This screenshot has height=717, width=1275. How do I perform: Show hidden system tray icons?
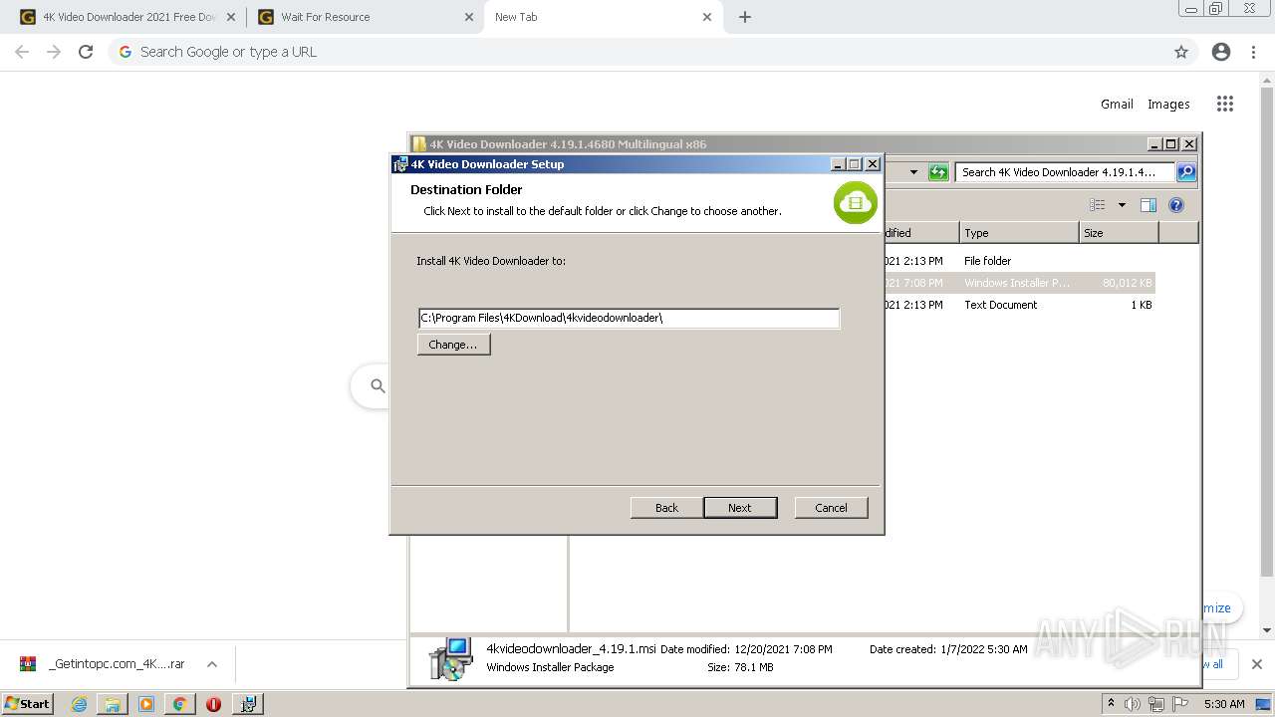[x=1112, y=704]
